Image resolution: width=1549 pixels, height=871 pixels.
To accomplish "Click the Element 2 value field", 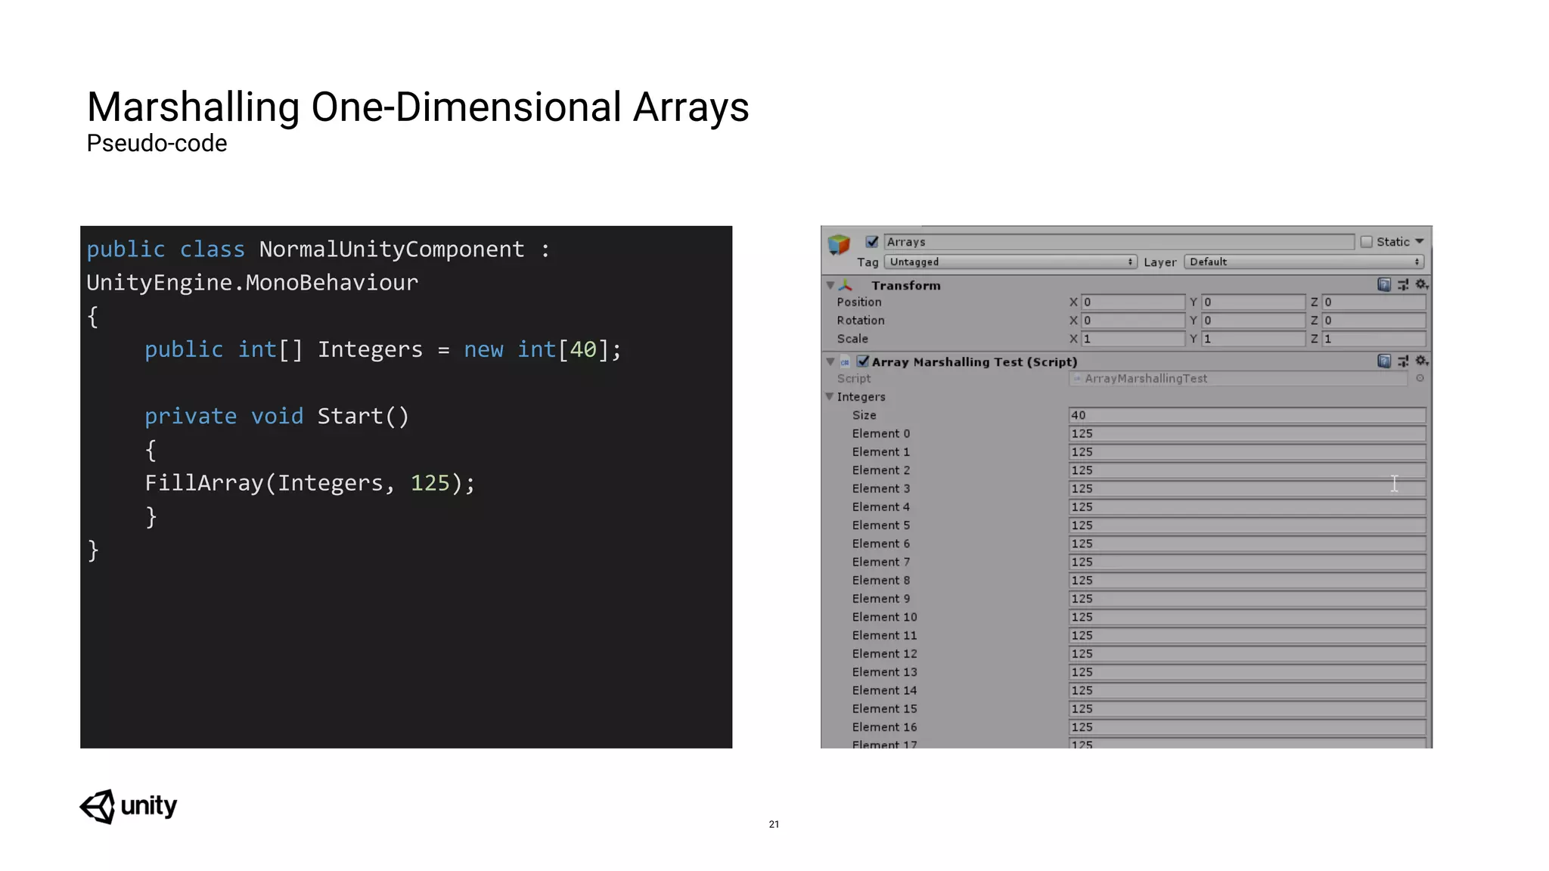I will pos(1247,470).
